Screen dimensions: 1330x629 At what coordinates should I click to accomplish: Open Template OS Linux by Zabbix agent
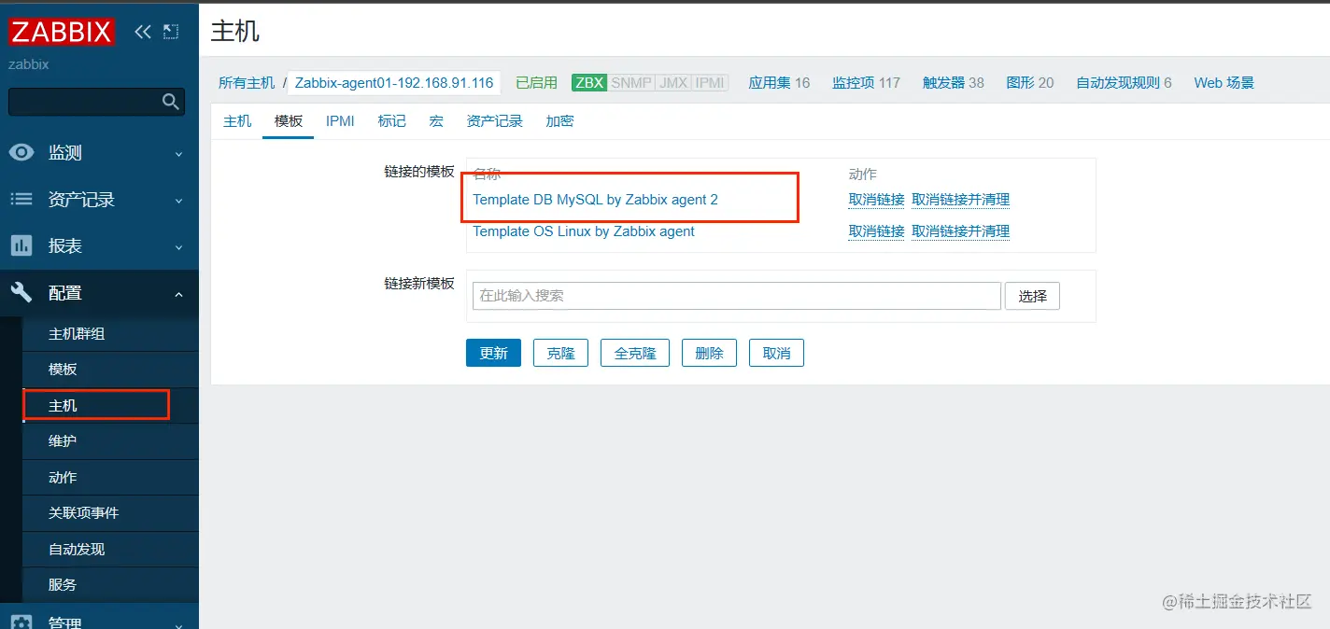pyautogui.click(x=584, y=231)
